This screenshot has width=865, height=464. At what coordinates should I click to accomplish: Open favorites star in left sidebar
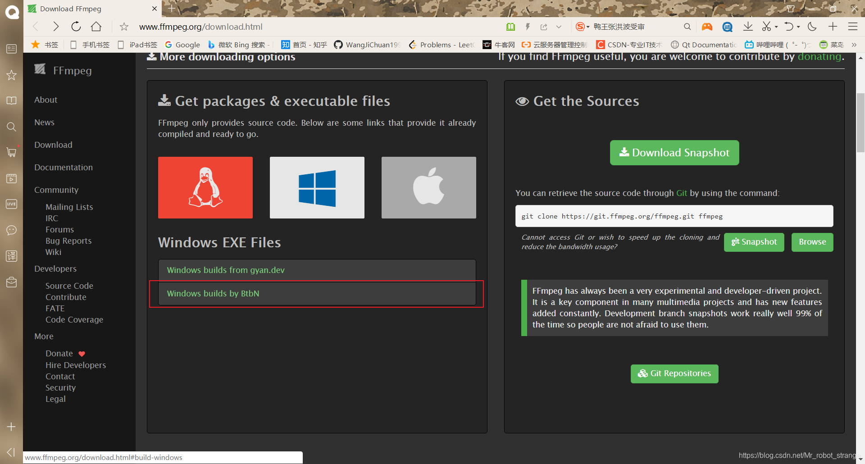11,75
